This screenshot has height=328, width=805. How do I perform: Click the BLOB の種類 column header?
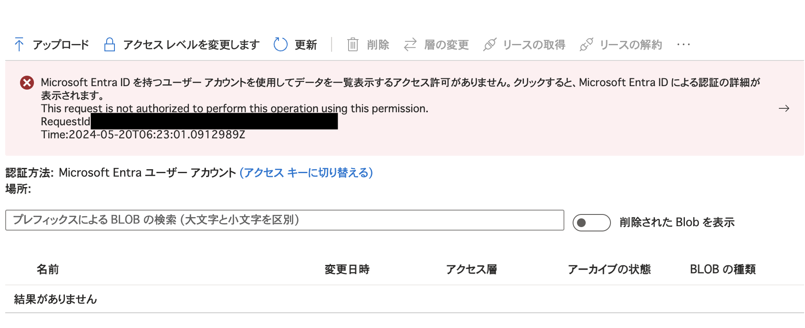click(723, 269)
